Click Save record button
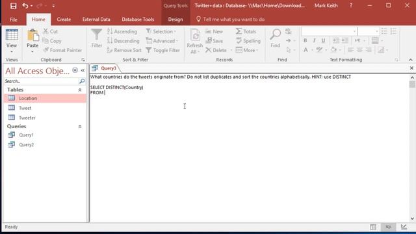 (214, 41)
